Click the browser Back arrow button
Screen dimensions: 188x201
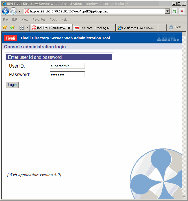[5, 11]
